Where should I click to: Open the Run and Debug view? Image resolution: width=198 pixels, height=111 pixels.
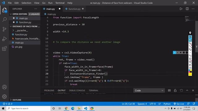pyautogui.click(x=4, y=39)
